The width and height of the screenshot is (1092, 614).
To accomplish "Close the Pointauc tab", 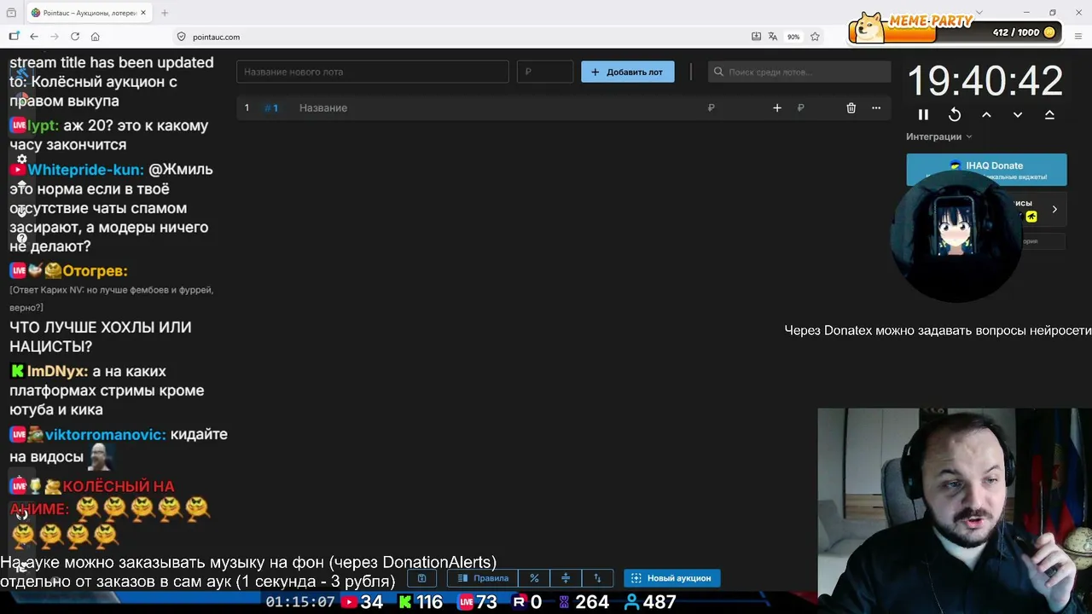I will pos(143,13).
